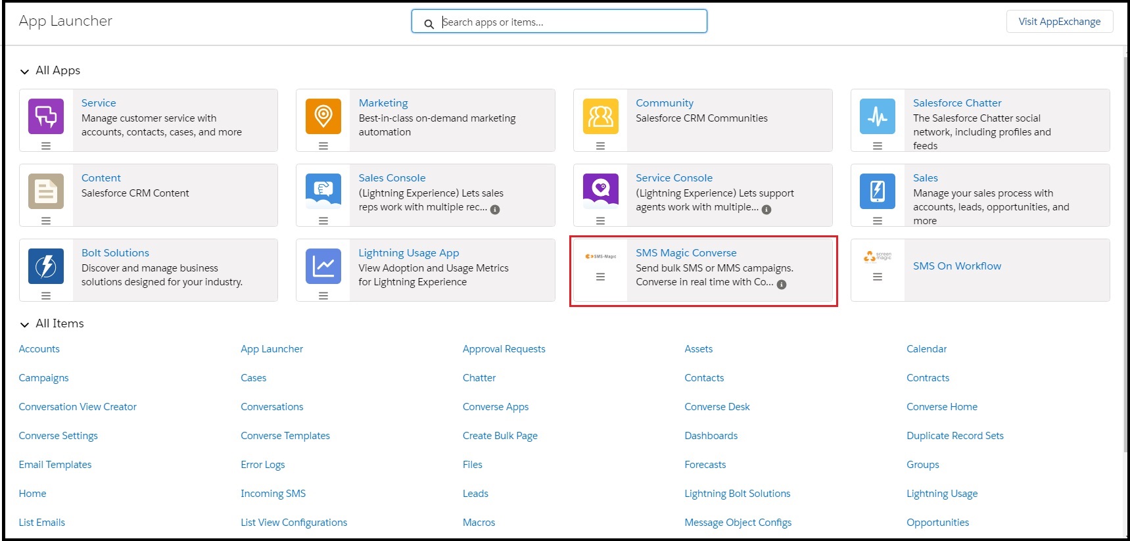Open the Create Bulk Page item
The image size is (1130, 541).
click(x=500, y=436)
